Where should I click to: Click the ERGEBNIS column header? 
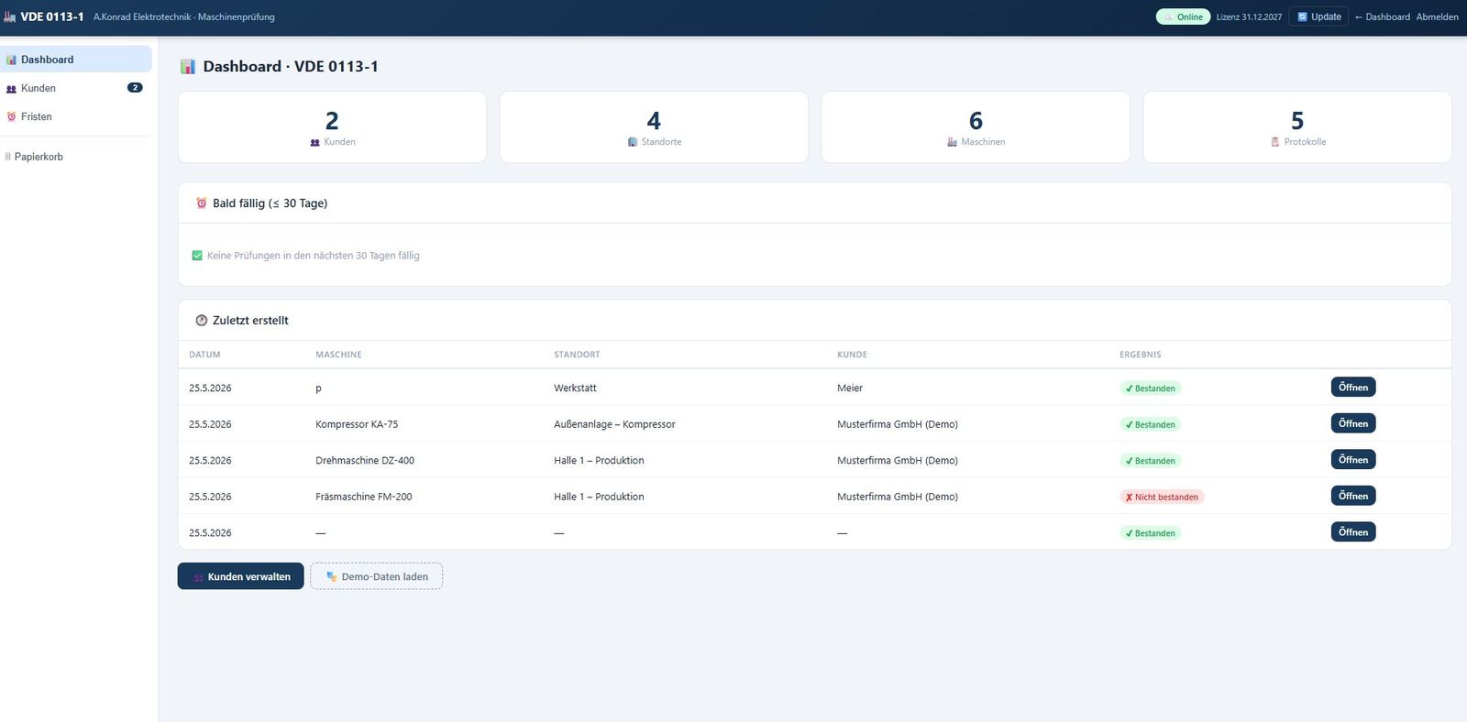[x=1141, y=355]
